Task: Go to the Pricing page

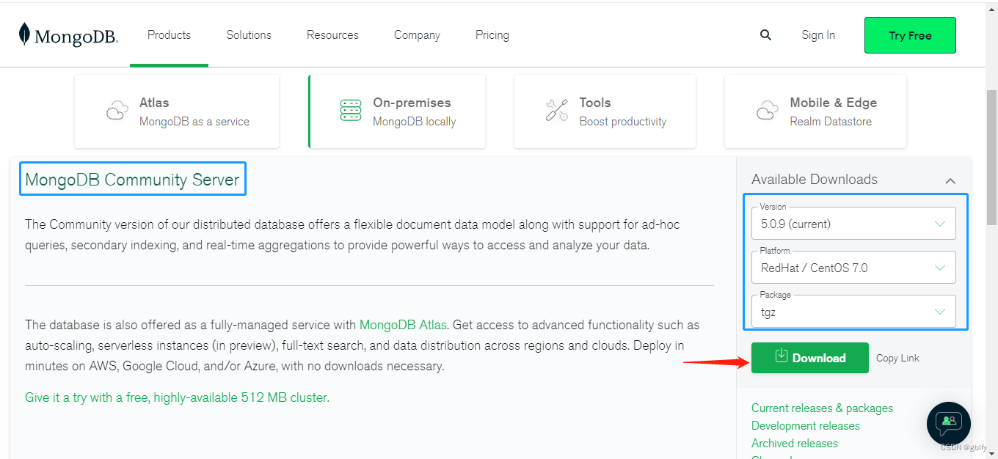Action: point(492,35)
